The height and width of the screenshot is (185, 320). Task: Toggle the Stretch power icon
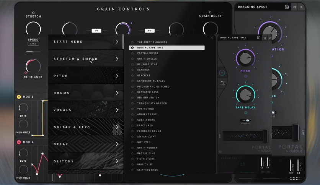click(33, 12)
